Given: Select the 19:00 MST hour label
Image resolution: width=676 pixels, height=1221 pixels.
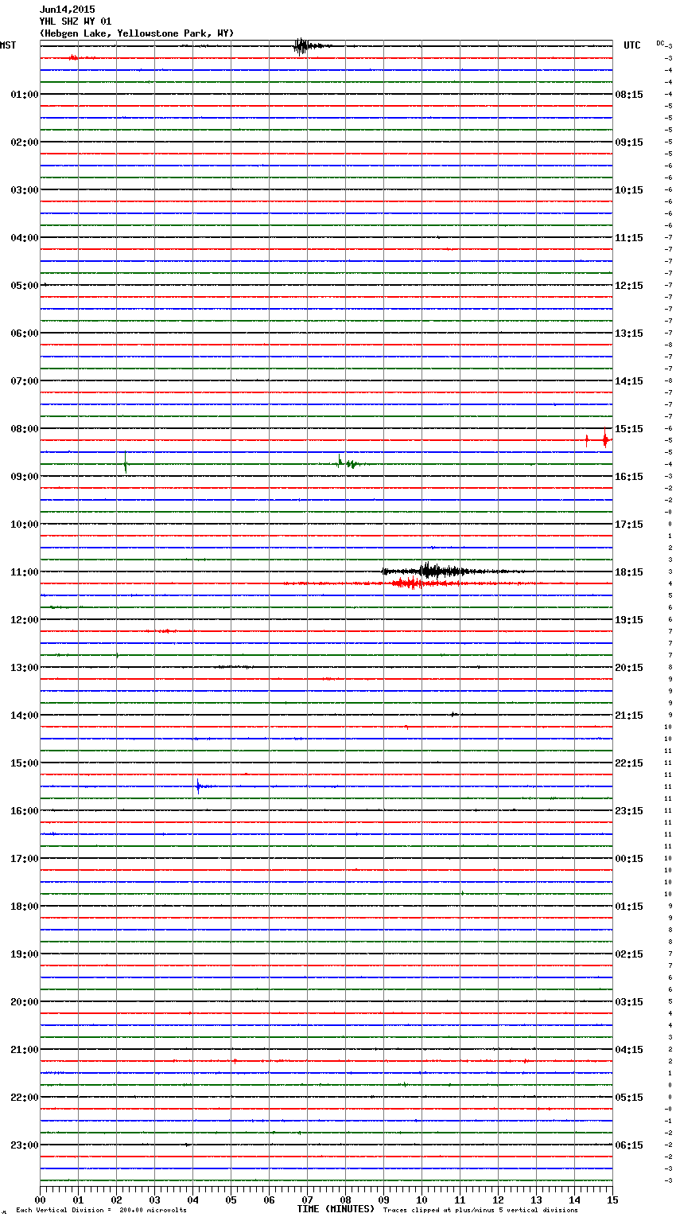Looking at the screenshot, I should [25, 954].
